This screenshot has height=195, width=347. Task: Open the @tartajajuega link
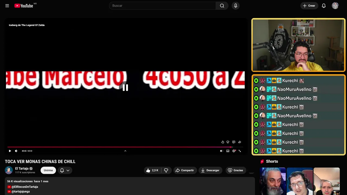coord(21,191)
